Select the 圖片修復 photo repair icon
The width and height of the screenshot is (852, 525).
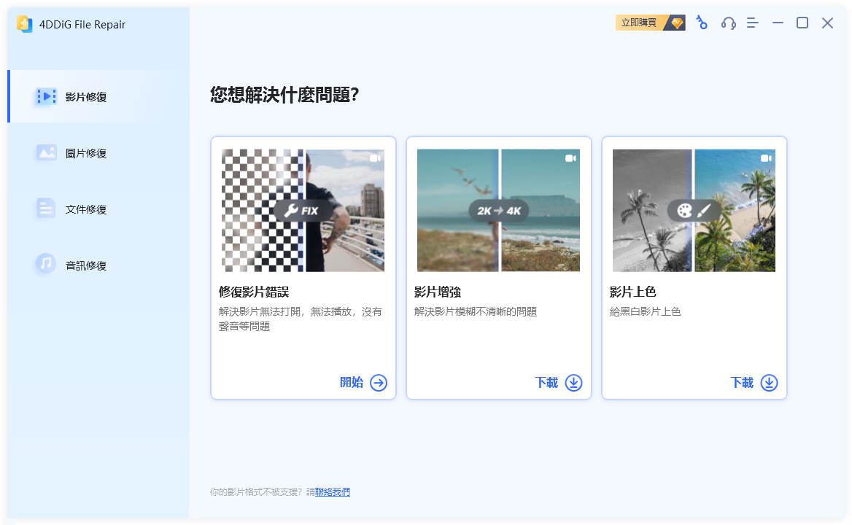click(x=45, y=152)
